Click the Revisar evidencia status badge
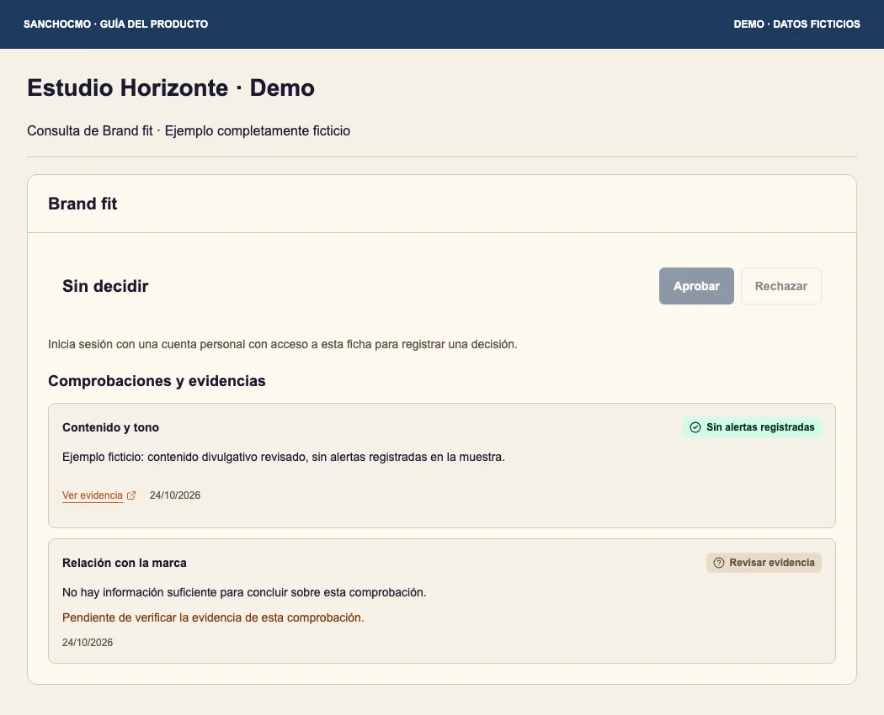This screenshot has height=715, width=884. coord(764,563)
